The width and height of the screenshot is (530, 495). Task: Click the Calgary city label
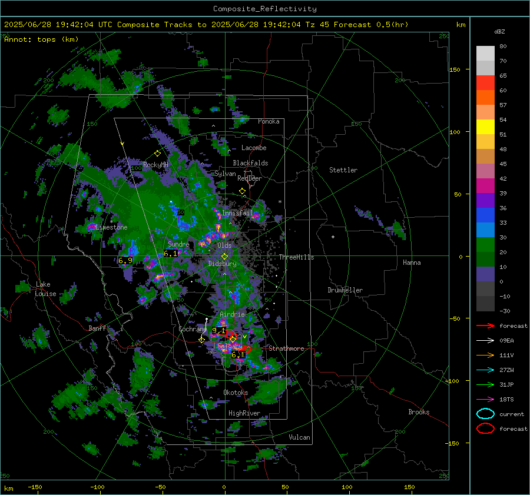[x=230, y=346]
